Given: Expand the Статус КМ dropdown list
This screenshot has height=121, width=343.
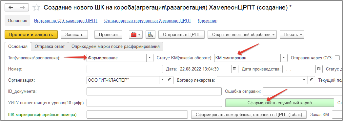Looking at the screenshot, I should pyautogui.click(x=284, y=58).
